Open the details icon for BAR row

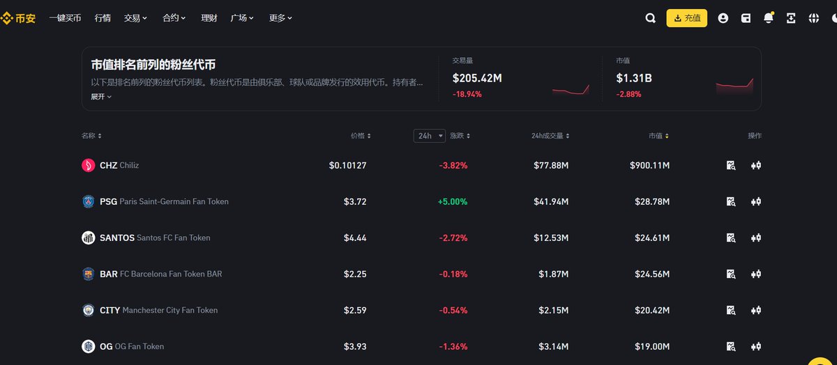pos(731,274)
